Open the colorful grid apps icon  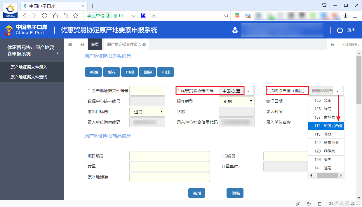pyautogui.click(x=237, y=16)
